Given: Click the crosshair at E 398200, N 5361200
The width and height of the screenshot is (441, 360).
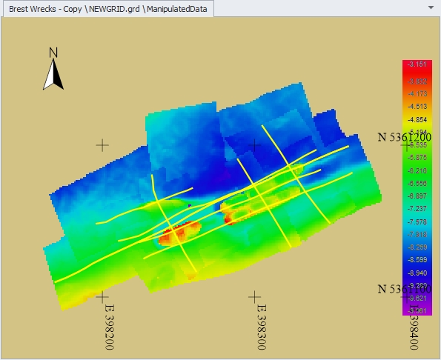Looking at the screenshot, I should click(x=102, y=146).
